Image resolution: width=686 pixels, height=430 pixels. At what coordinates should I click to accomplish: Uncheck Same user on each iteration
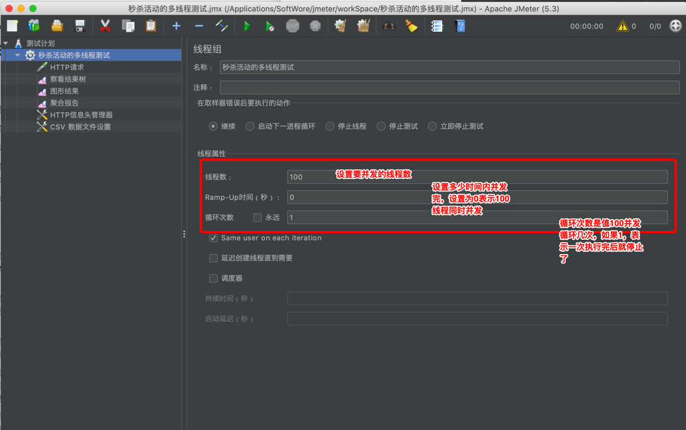tap(213, 238)
